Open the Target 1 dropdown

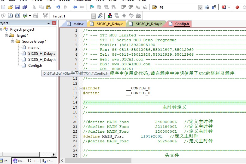pos(93,16)
